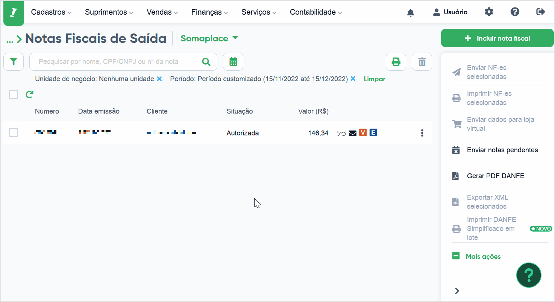555x302 pixels.
Task: Collapse the Mais ações section
Action: click(x=476, y=256)
